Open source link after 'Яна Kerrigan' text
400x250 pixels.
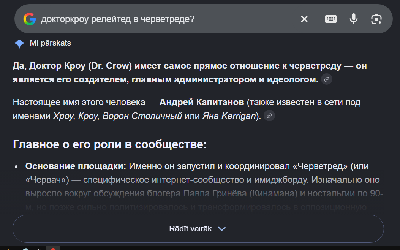pyautogui.click(x=269, y=116)
